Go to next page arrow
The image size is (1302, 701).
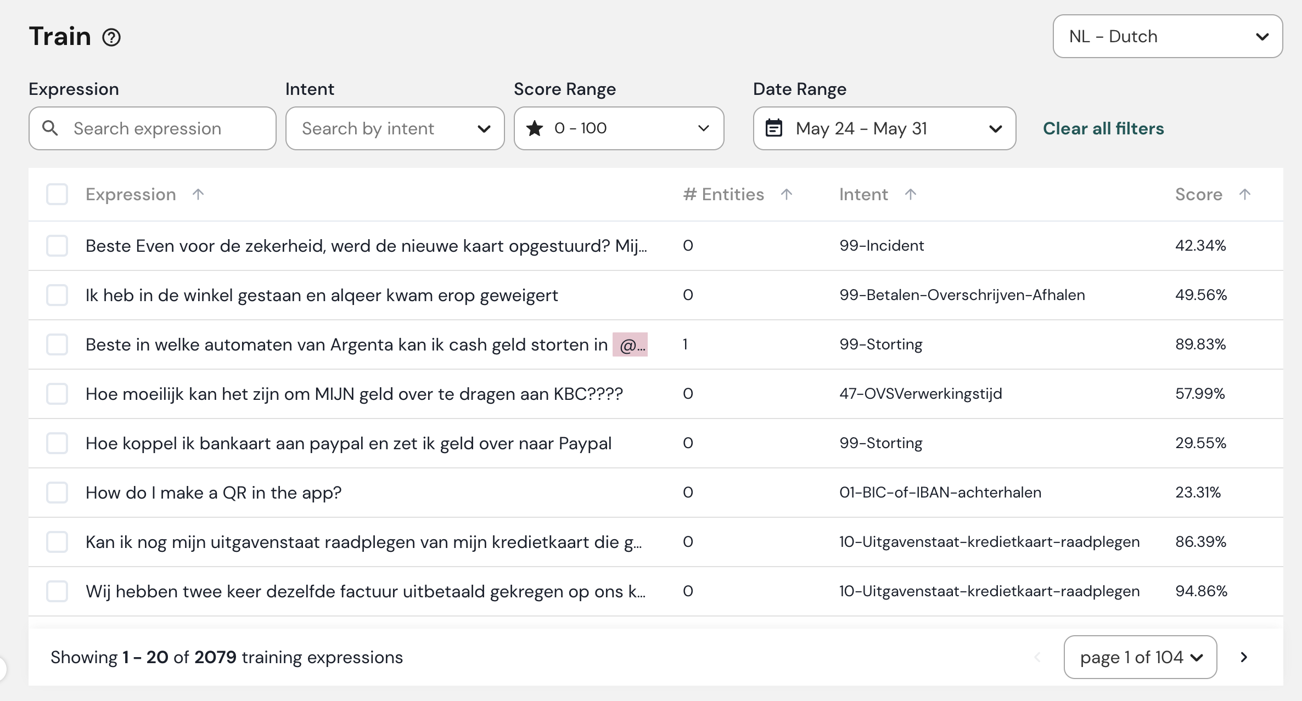(1244, 657)
